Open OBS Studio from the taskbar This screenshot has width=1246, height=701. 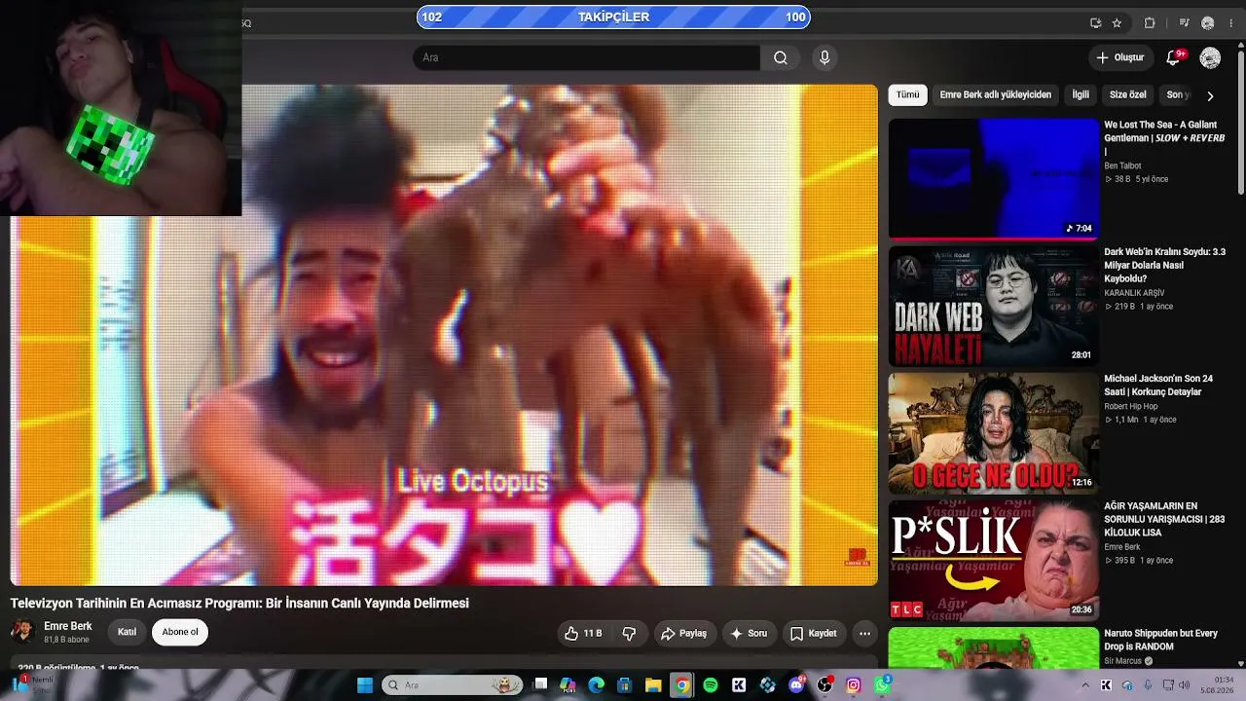point(825,685)
